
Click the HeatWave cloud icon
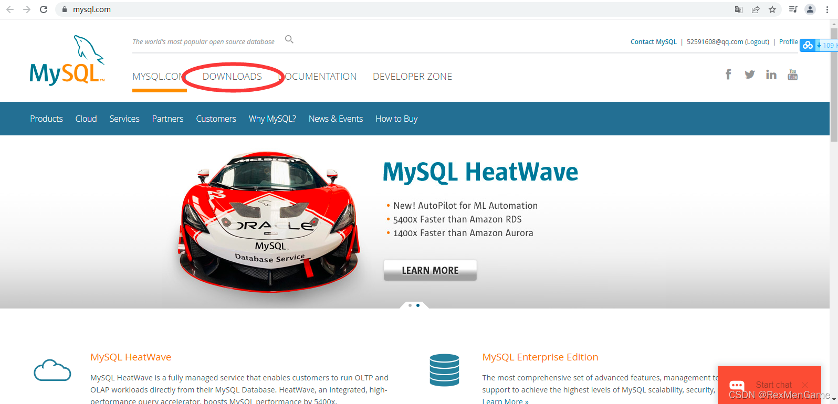tap(53, 370)
